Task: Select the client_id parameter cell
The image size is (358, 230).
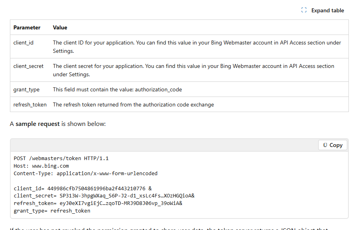Action: pos(23,43)
